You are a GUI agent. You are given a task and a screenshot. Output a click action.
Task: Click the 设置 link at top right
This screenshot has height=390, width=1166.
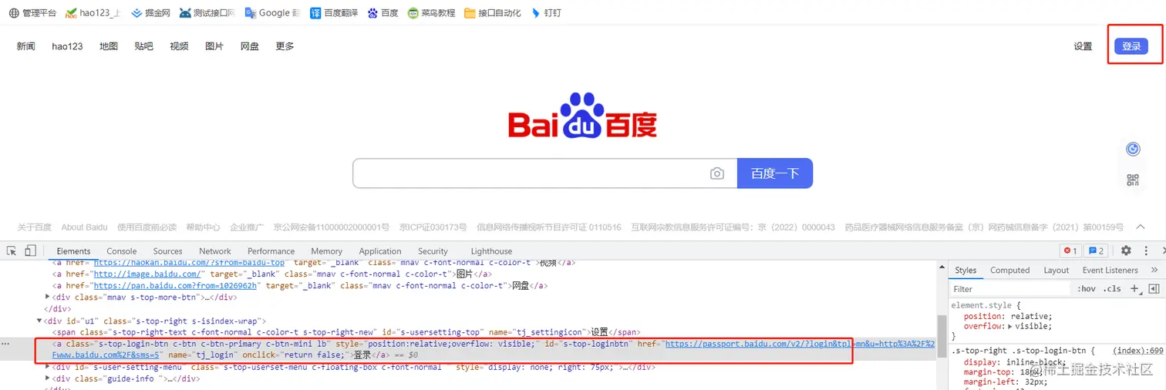pos(1083,46)
